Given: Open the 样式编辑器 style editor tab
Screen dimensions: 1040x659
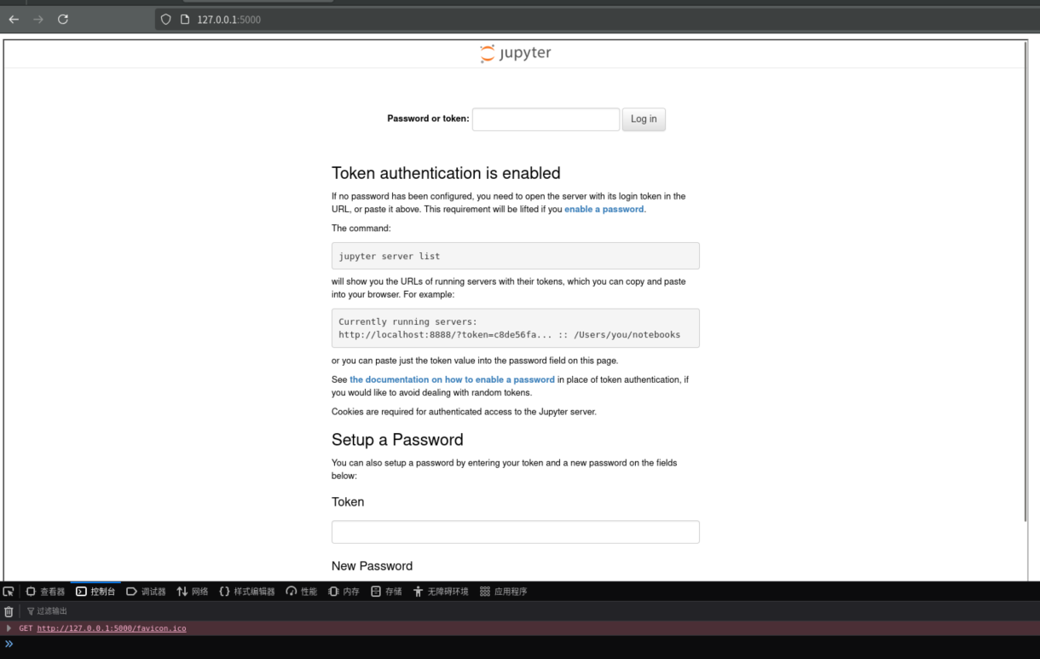Looking at the screenshot, I should click(x=247, y=591).
